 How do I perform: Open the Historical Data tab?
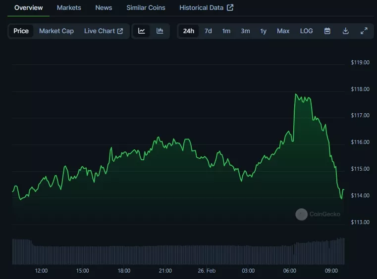206,7
